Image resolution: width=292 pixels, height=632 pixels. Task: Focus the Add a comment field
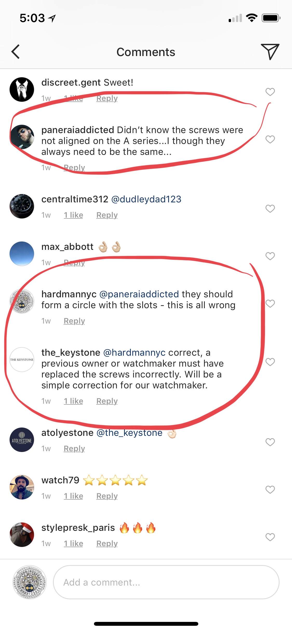coord(166,582)
